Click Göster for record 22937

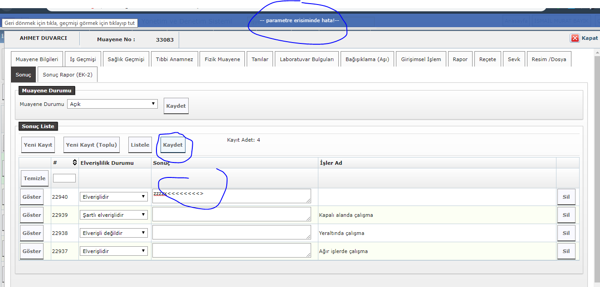click(x=32, y=251)
